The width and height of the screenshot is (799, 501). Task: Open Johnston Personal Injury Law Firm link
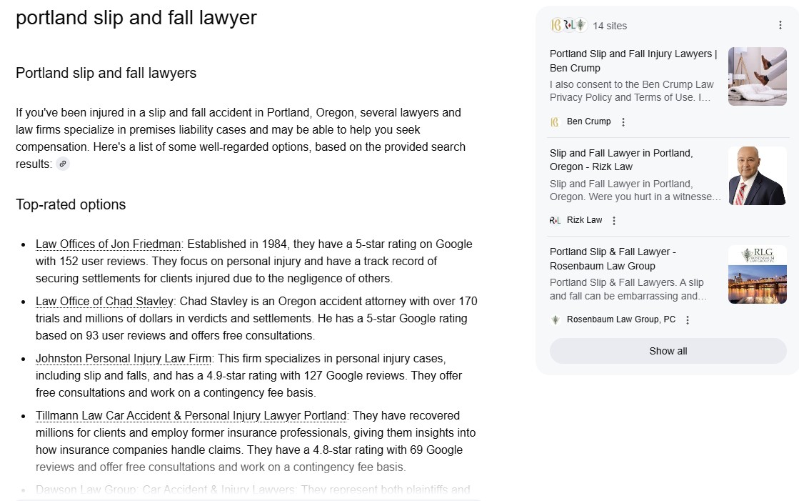coord(124,358)
